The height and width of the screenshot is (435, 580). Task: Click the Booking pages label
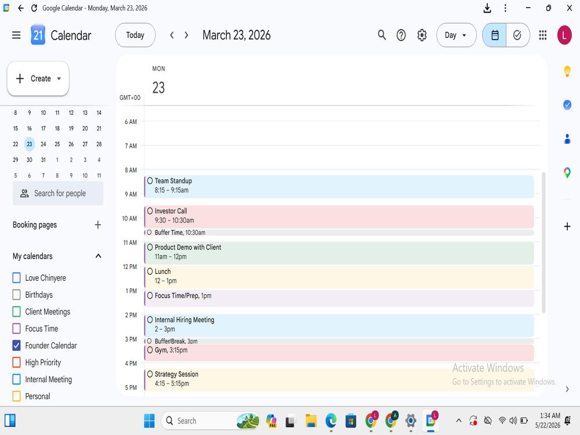pos(35,225)
